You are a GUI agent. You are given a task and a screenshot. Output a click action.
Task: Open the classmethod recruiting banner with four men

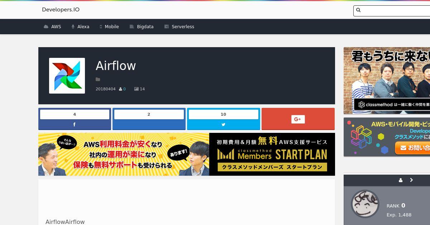point(387,81)
